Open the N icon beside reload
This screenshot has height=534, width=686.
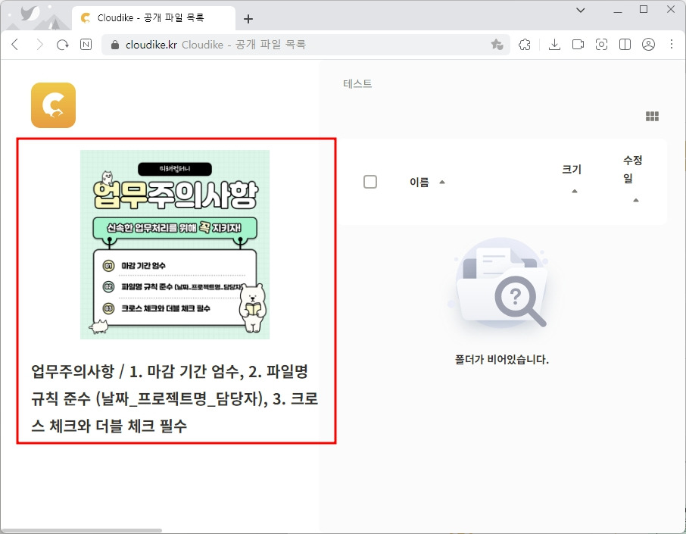(x=86, y=44)
